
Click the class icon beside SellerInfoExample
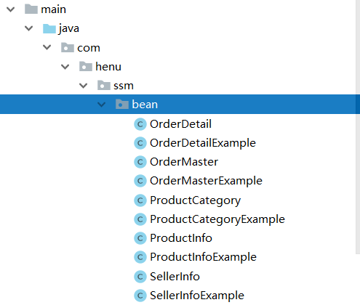140,296
